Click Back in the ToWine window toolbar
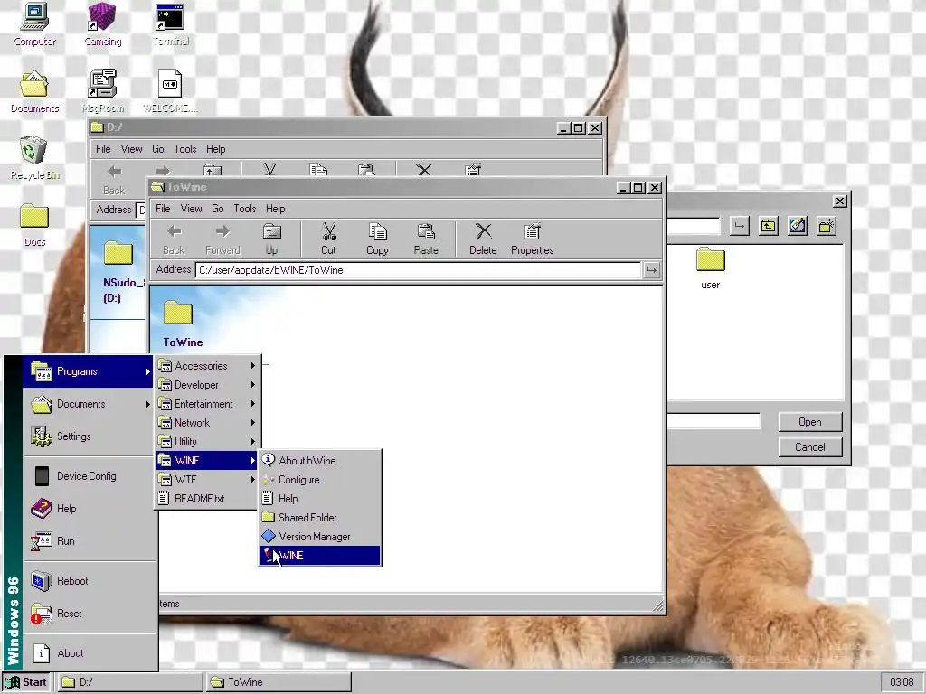926x694 pixels. [x=174, y=239]
